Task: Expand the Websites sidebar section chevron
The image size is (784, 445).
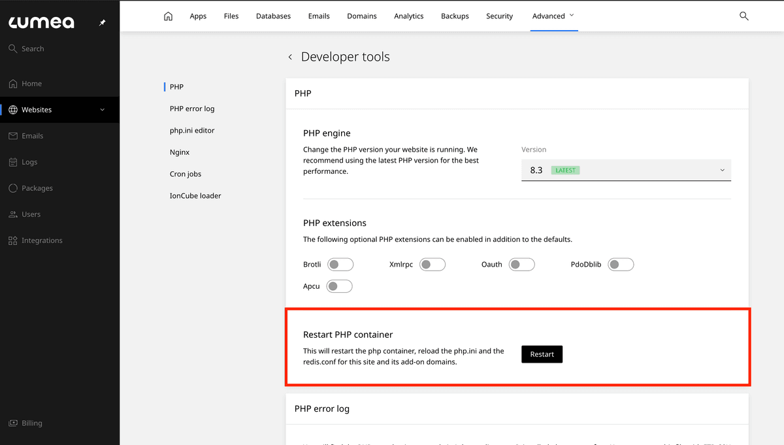Action: (102, 110)
